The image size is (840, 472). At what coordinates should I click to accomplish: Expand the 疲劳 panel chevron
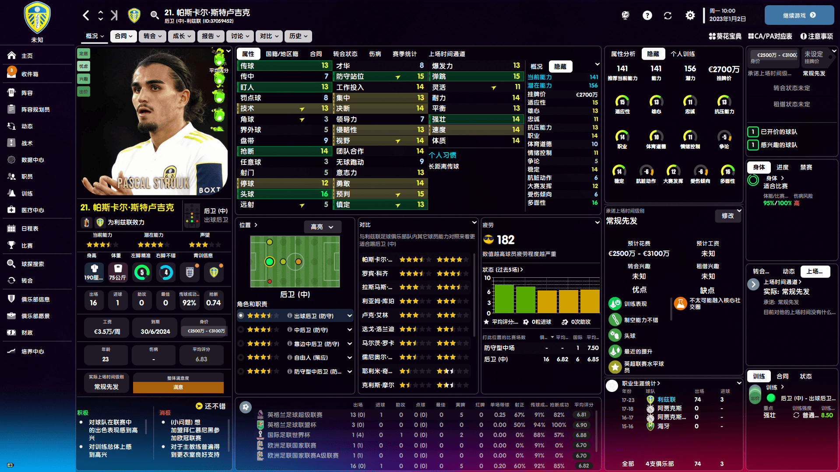[597, 223]
